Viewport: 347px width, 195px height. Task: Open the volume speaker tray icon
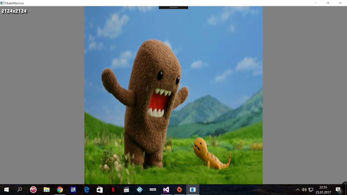[x=304, y=190]
